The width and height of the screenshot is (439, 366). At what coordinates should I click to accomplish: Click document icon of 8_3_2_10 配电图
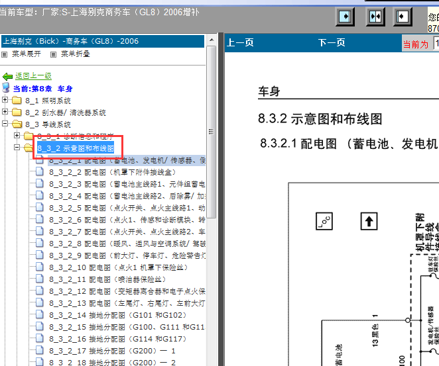(x=40, y=267)
